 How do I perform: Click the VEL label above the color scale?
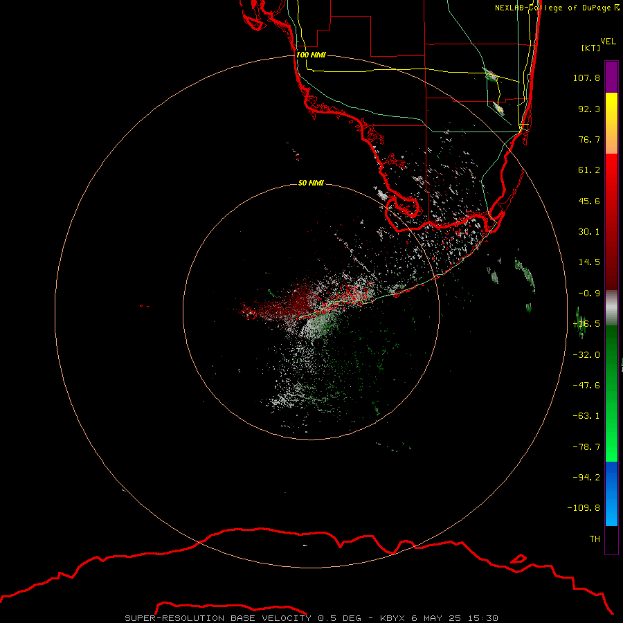[x=608, y=41]
